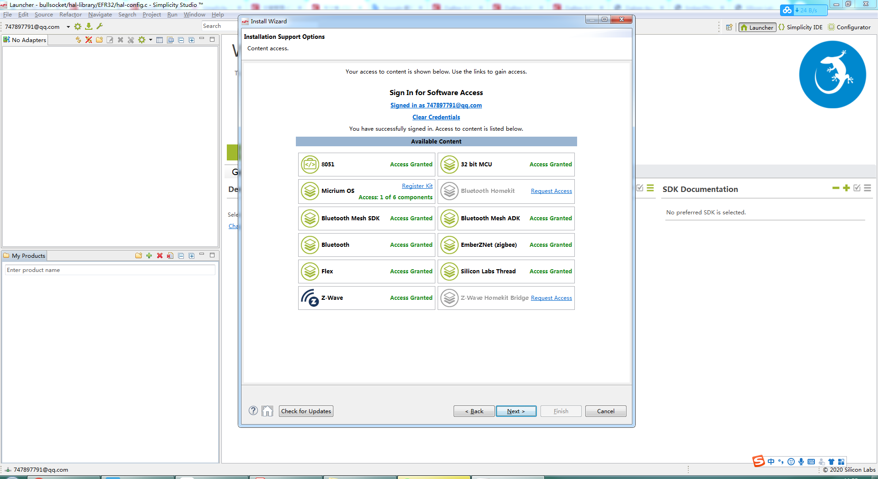Screen dimensions: 878x479
Task: Select the No Adapters tab
Action: (x=25, y=40)
